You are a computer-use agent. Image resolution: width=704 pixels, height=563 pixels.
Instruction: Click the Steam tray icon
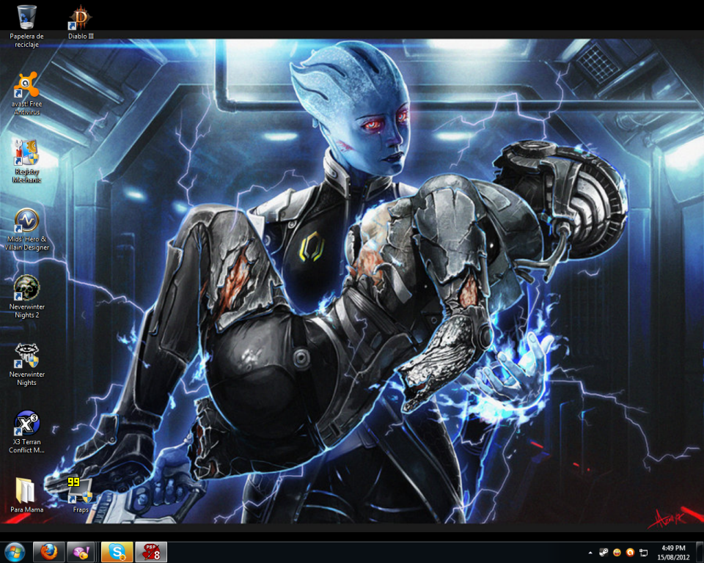tap(604, 552)
